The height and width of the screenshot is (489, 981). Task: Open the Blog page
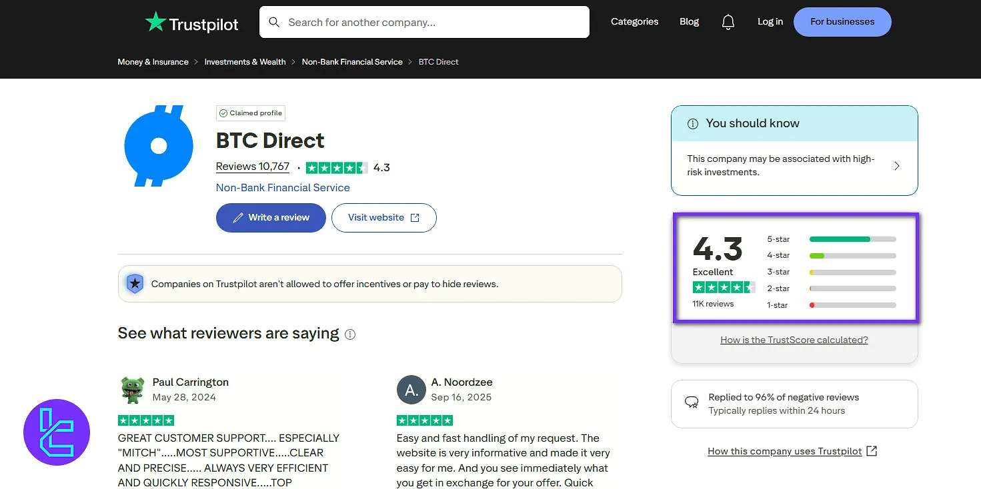tap(688, 21)
